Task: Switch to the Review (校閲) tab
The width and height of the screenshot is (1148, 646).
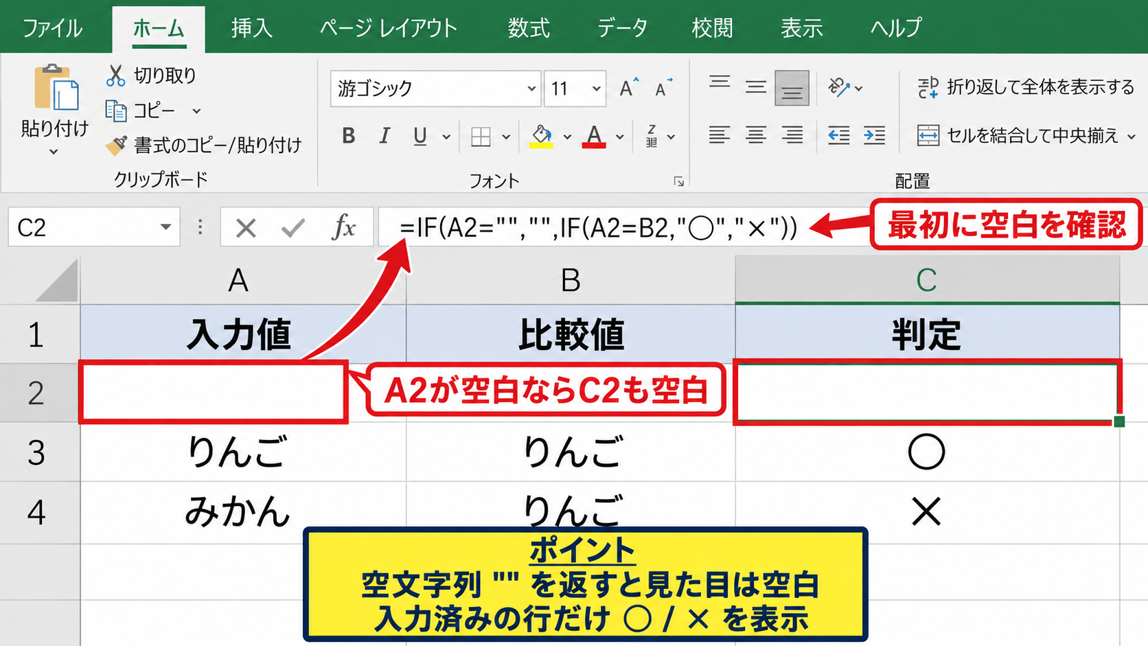Action: (x=713, y=28)
